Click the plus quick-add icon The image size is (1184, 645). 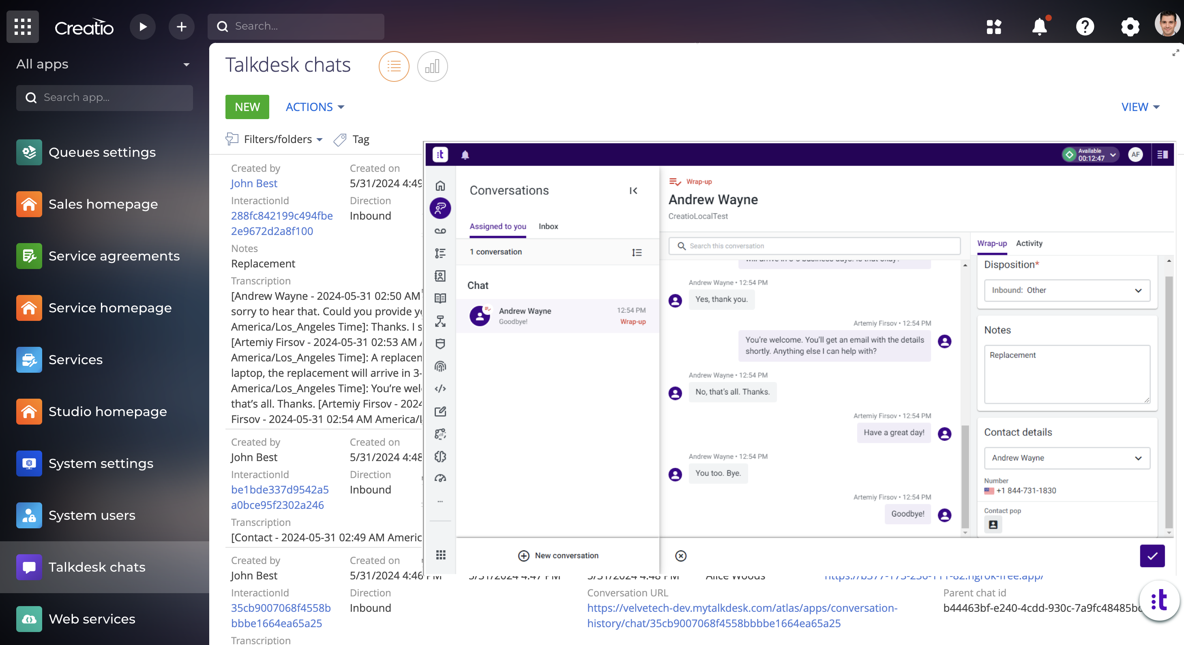coord(182,27)
